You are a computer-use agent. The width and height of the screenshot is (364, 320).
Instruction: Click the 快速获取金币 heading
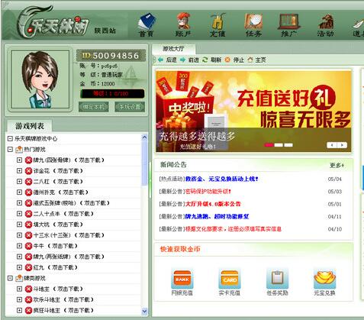180,249
